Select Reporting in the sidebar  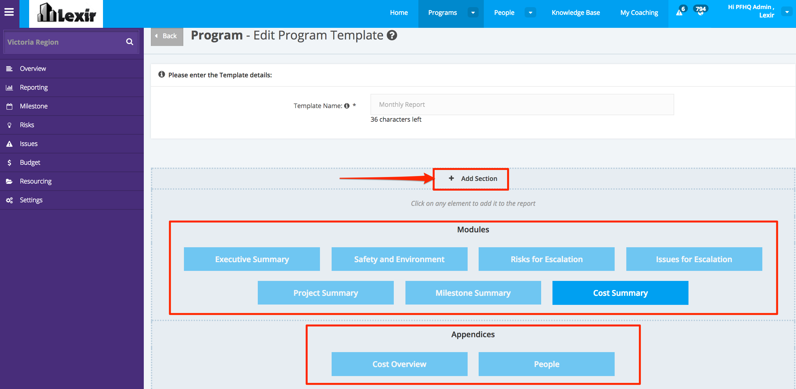(x=34, y=87)
